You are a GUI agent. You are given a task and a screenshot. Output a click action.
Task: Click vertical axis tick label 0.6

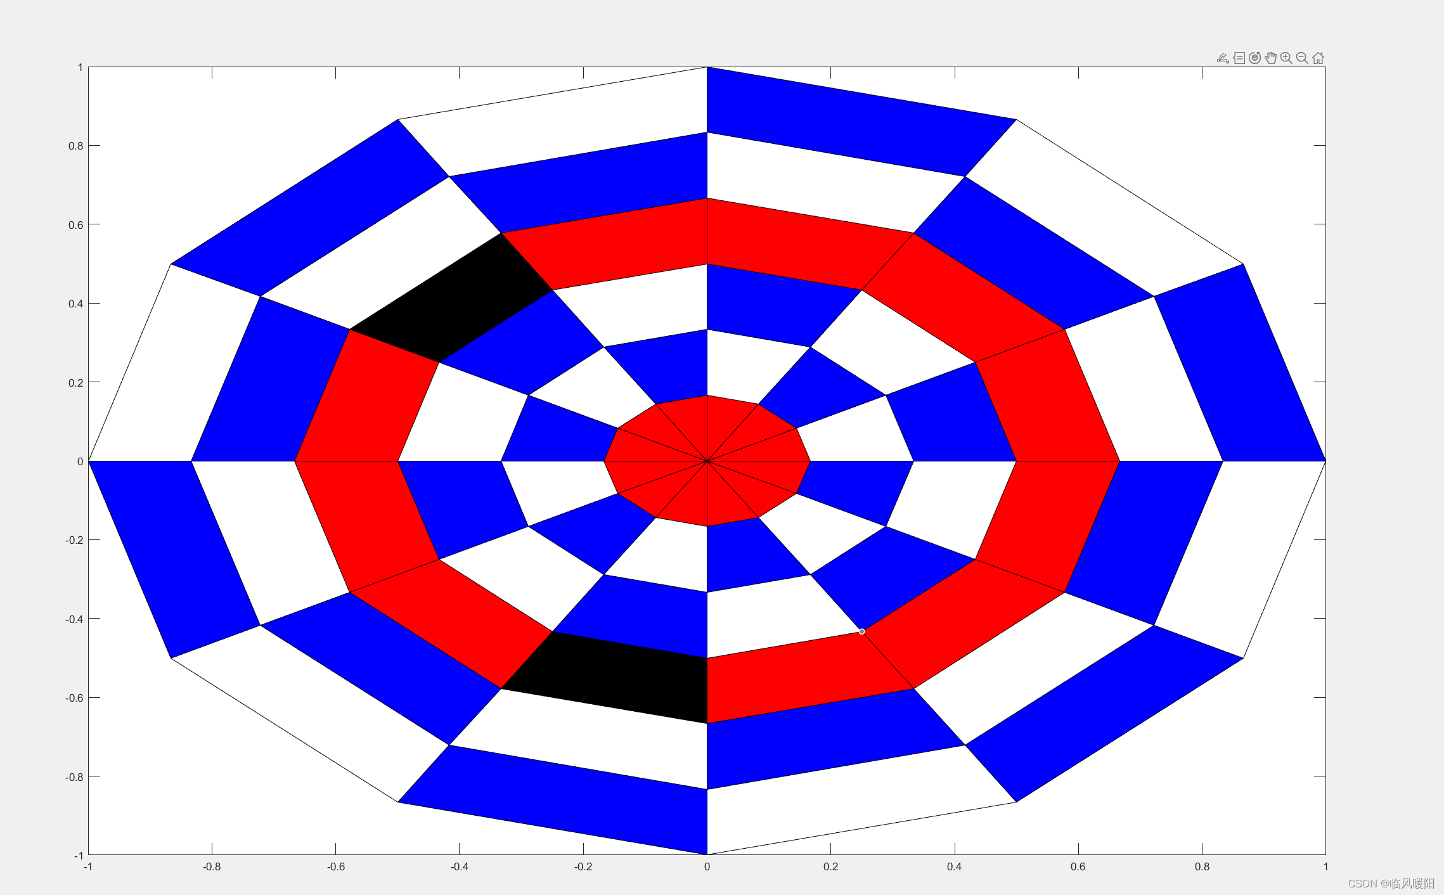75,225
